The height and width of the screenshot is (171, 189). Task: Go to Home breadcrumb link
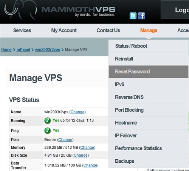click(x=6, y=49)
